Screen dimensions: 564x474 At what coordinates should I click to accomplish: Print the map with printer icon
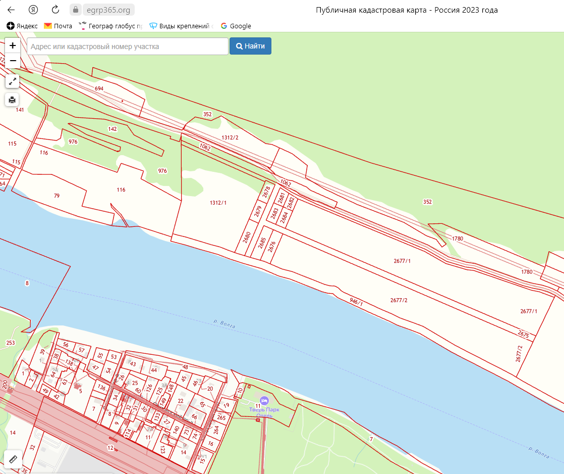[x=12, y=100]
